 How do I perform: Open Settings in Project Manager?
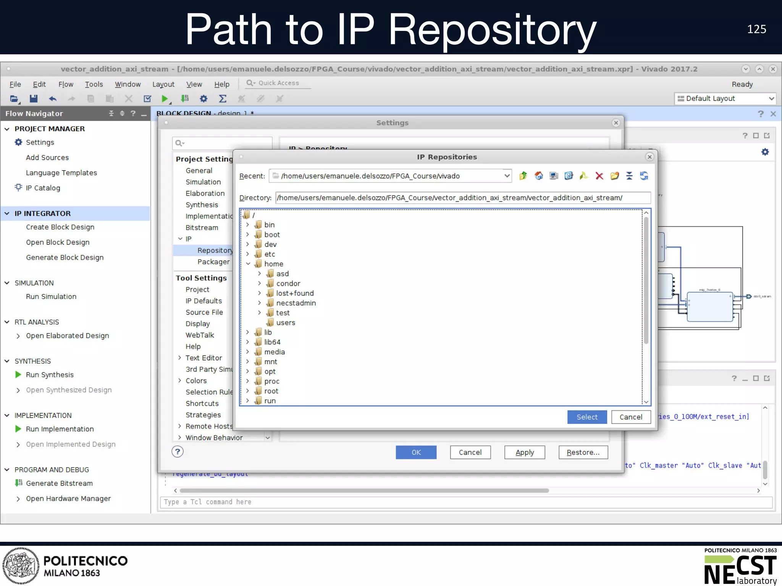tap(40, 142)
